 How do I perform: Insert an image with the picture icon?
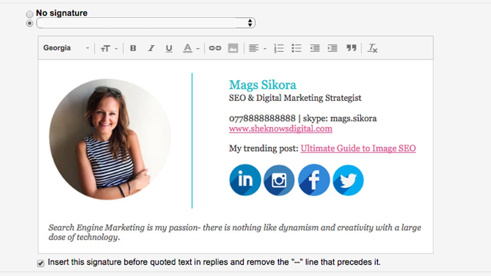coord(233,48)
